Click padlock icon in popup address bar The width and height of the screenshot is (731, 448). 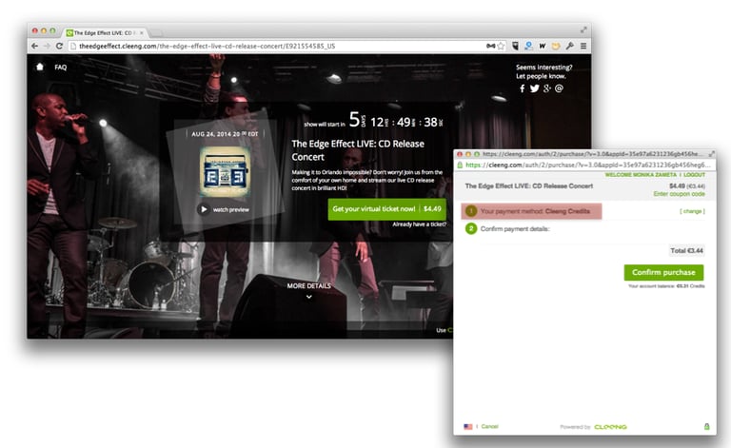[460, 165]
